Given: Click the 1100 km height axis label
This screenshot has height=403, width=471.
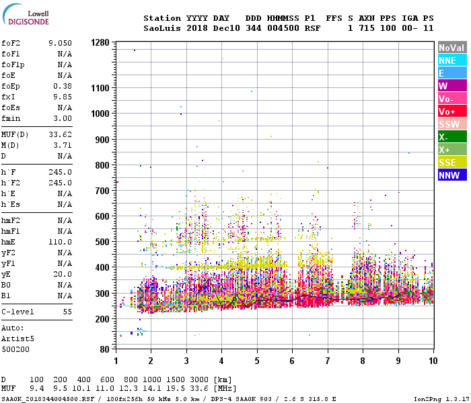Looking at the screenshot, I should point(100,88).
